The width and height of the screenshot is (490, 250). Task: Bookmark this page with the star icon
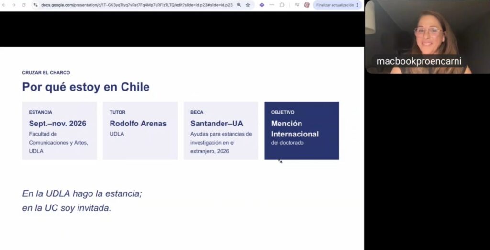click(x=248, y=5)
